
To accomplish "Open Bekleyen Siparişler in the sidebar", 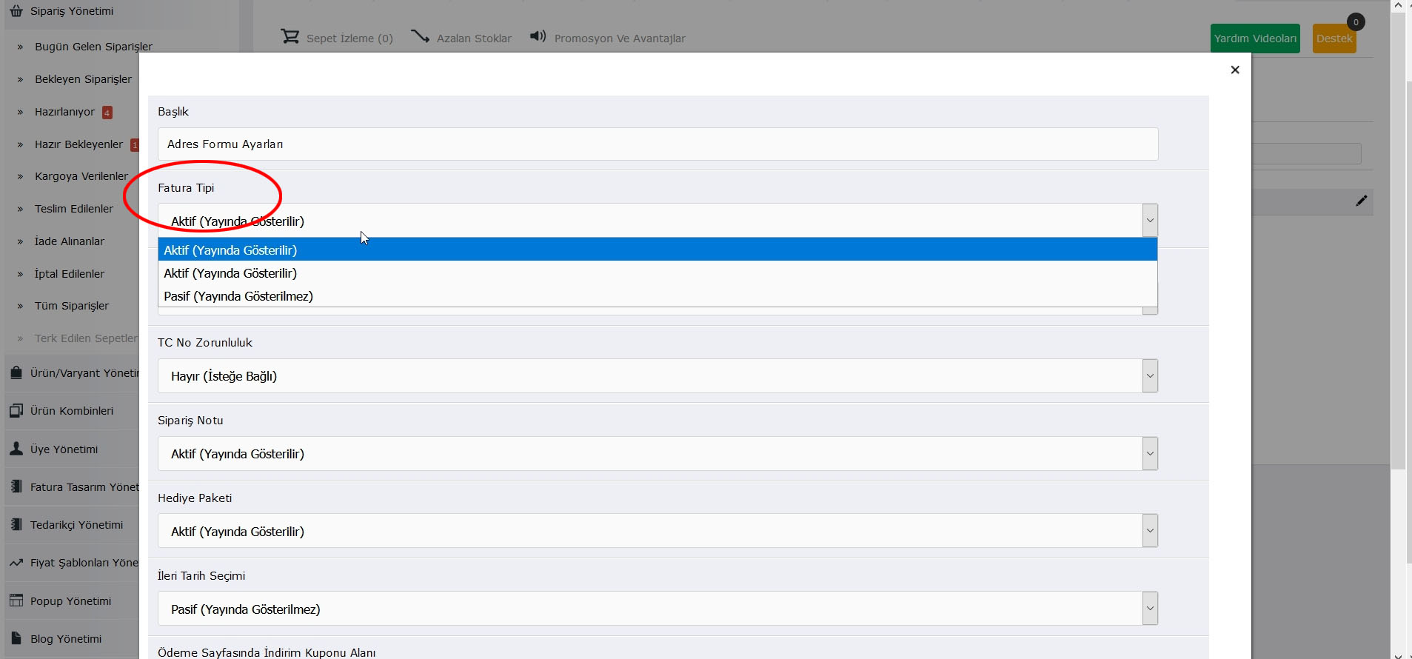I will click(x=83, y=79).
